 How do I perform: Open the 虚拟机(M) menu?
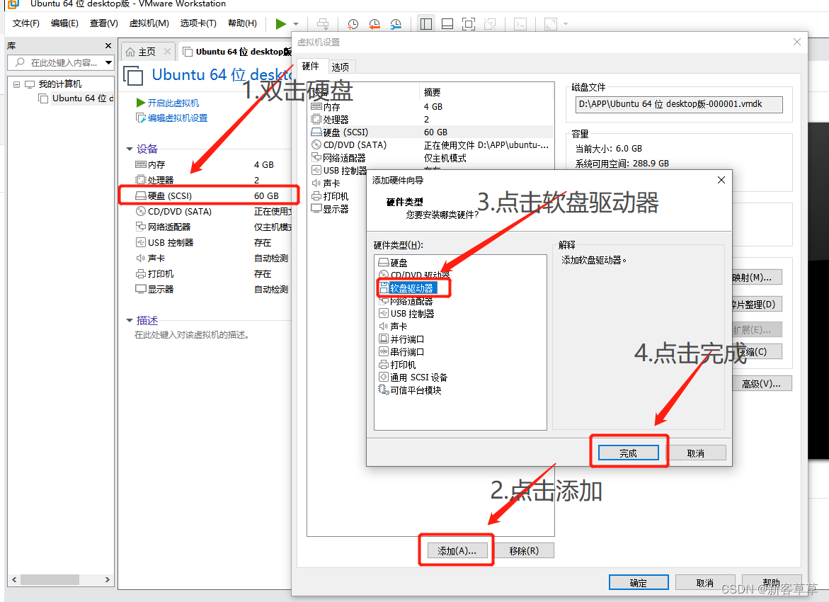[149, 23]
